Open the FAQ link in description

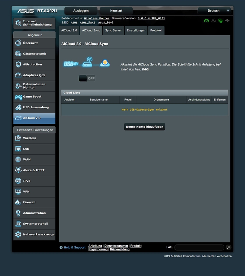click(x=145, y=69)
